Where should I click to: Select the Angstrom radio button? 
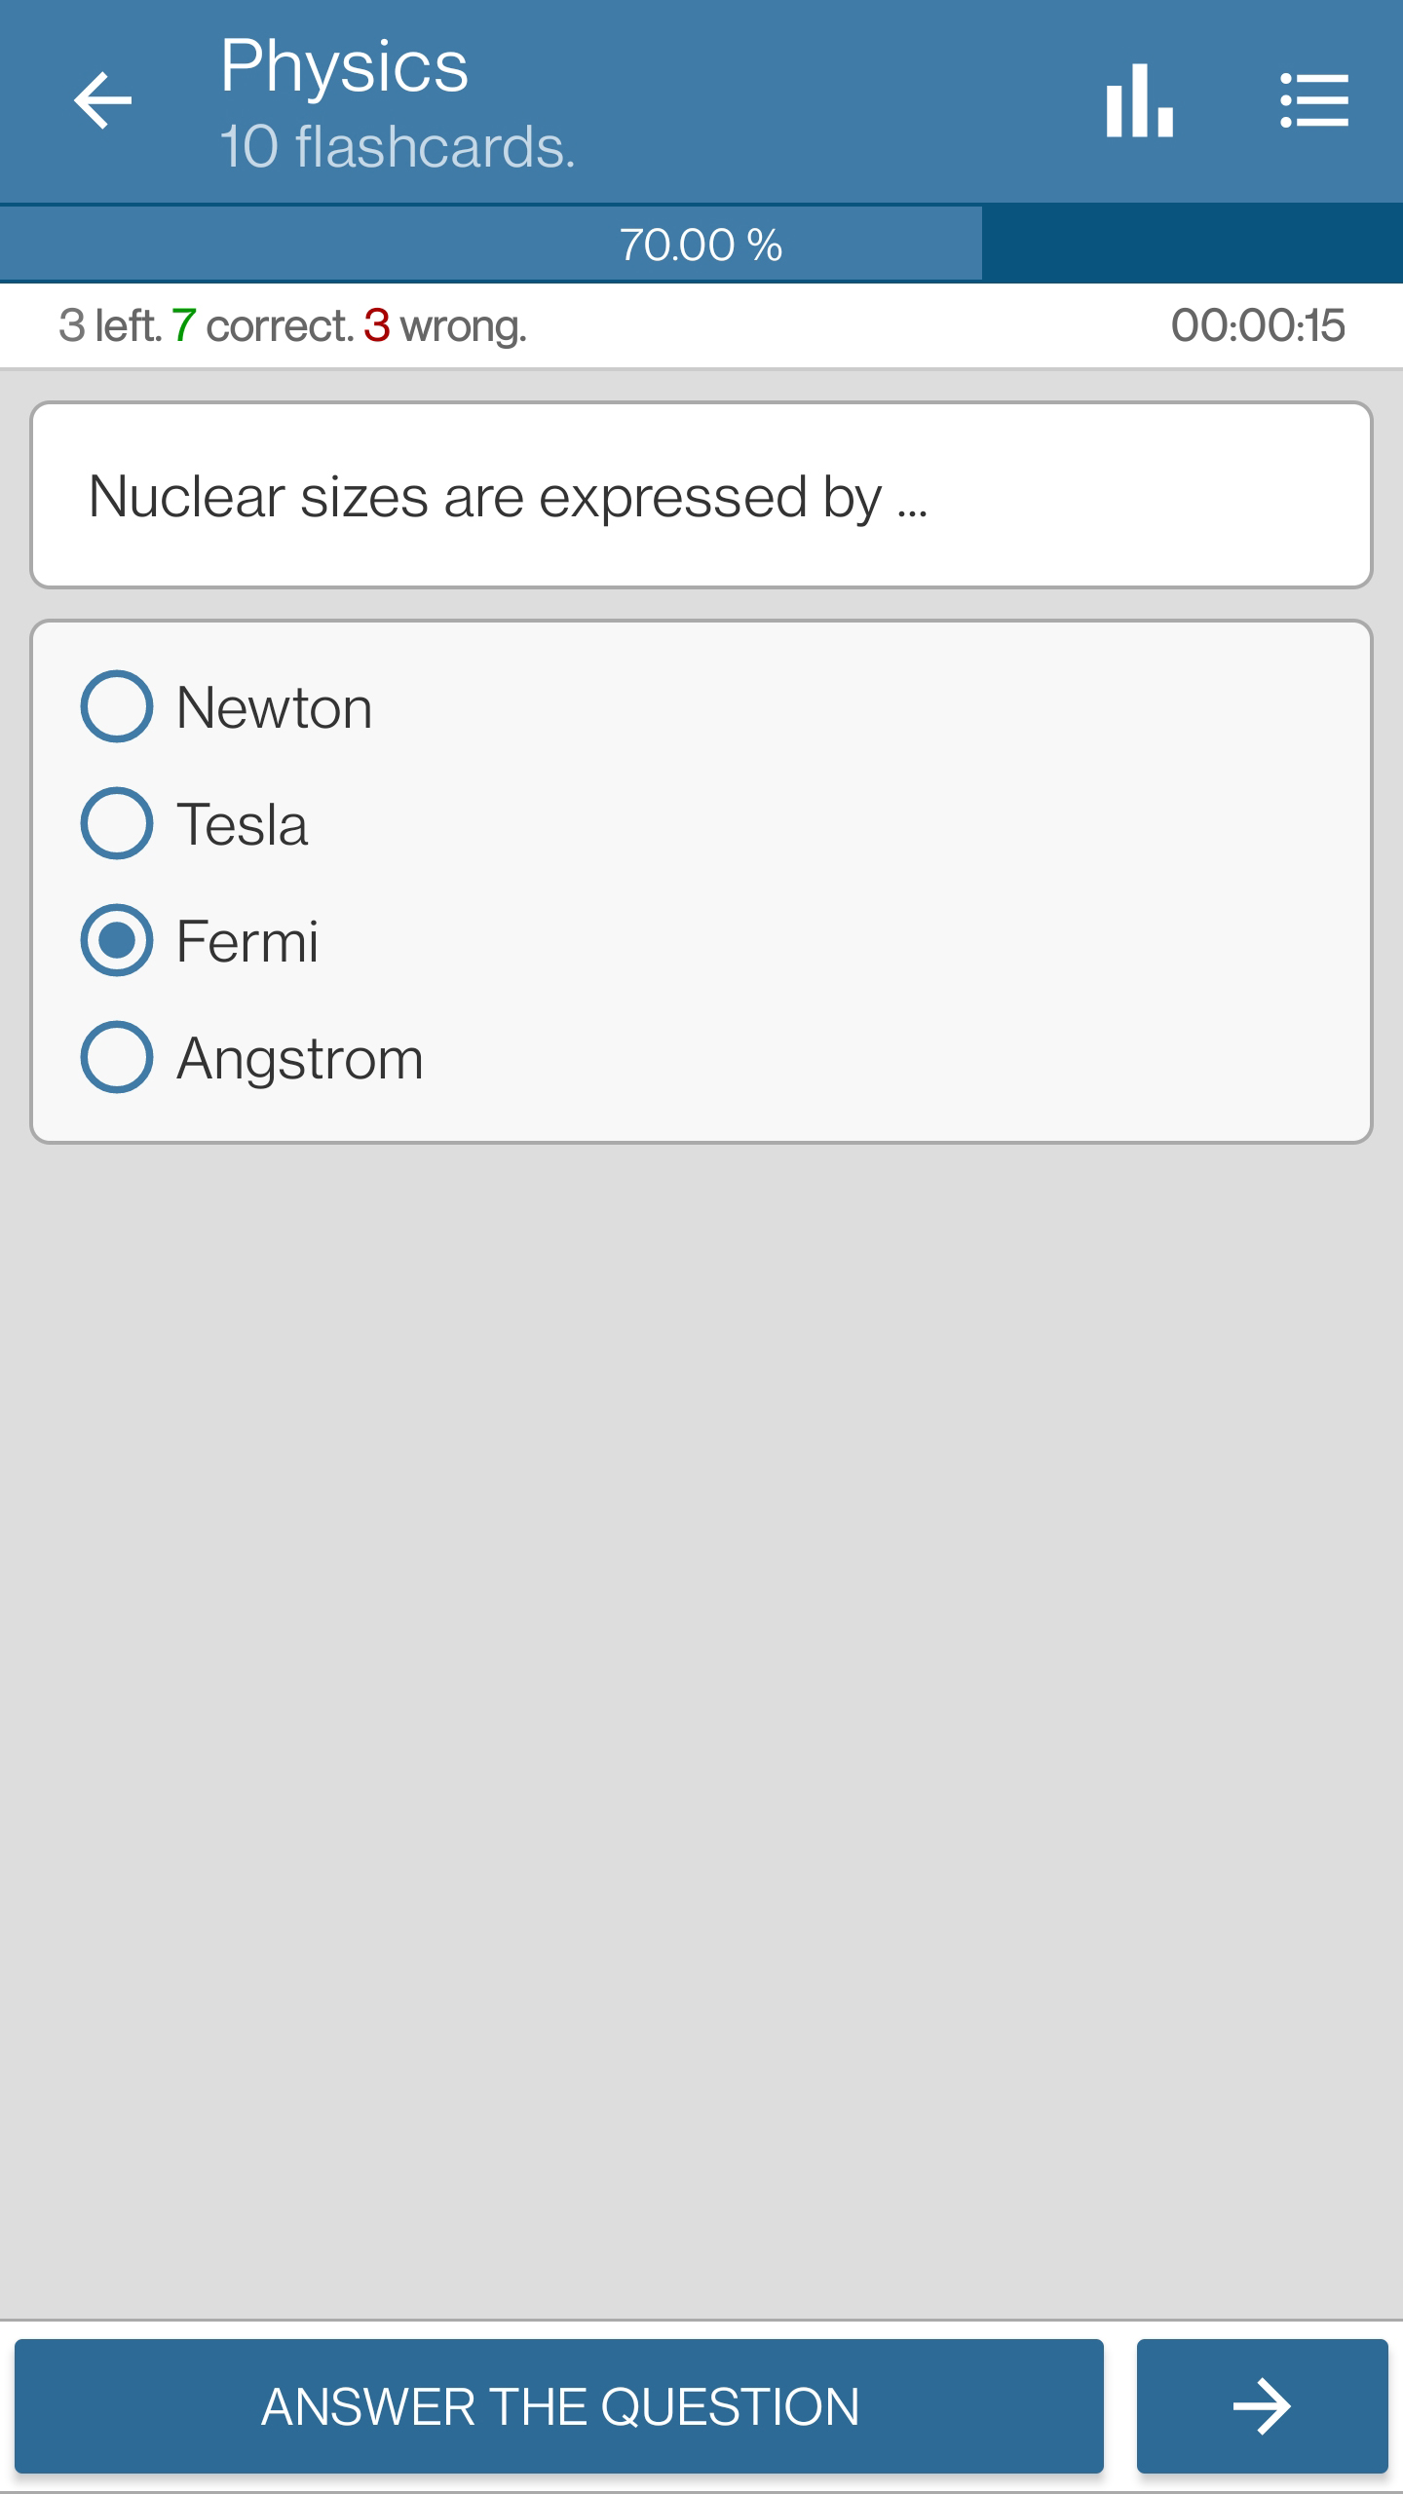coord(117,1057)
